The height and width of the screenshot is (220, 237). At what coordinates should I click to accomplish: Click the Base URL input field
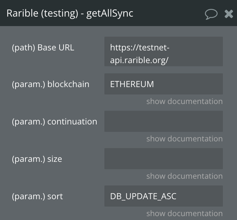click(164, 51)
